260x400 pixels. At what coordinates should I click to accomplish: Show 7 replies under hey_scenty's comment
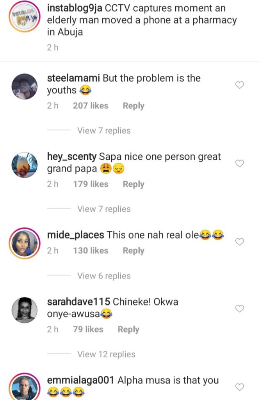[104, 209]
